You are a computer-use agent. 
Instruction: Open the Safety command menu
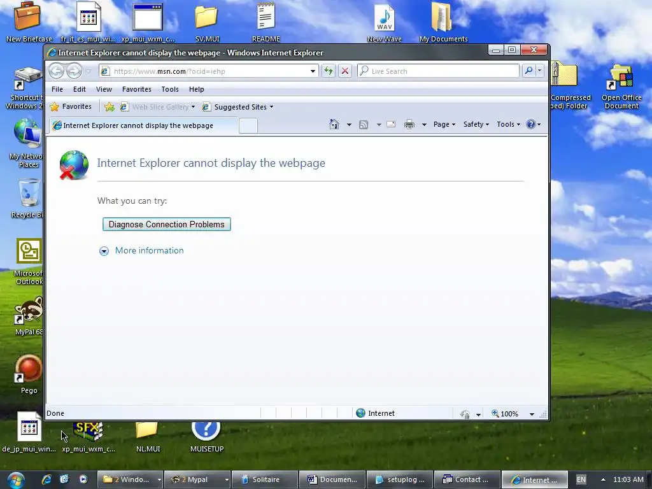476,124
